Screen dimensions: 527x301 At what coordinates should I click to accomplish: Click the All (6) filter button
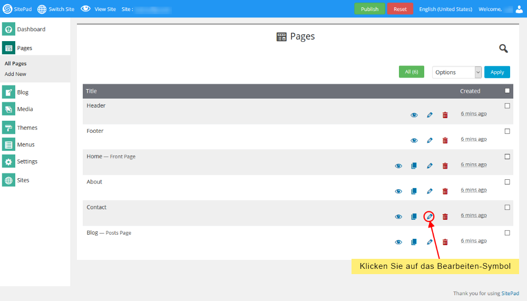coord(412,72)
